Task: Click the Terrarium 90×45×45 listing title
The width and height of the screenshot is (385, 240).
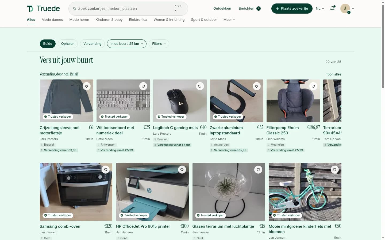Action: pyautogui.click(x=332, y=130)
